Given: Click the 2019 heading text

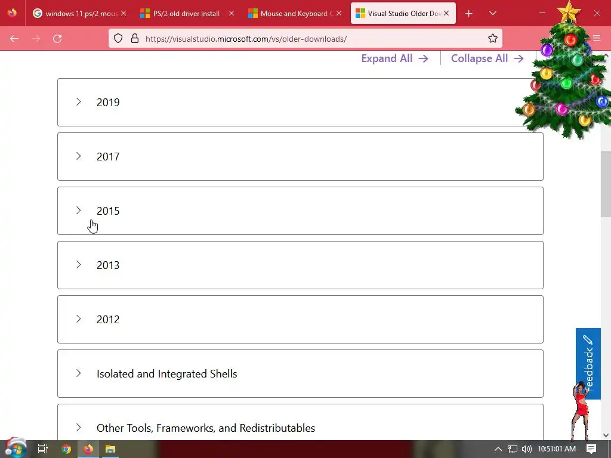Looking at the screenshot, I should 108,103.
